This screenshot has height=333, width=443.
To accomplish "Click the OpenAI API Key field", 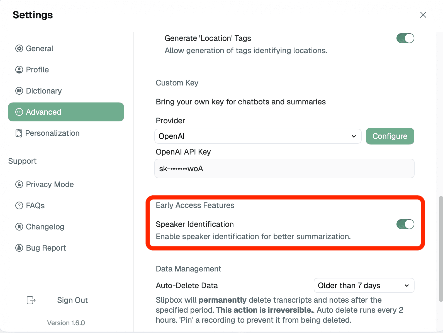I will click(x=284, y=168).
